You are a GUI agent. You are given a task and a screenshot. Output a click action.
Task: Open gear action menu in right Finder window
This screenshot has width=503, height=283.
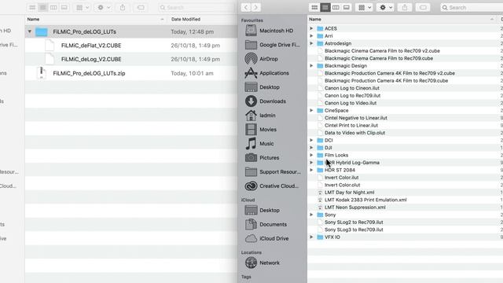[x=385, y=7]
